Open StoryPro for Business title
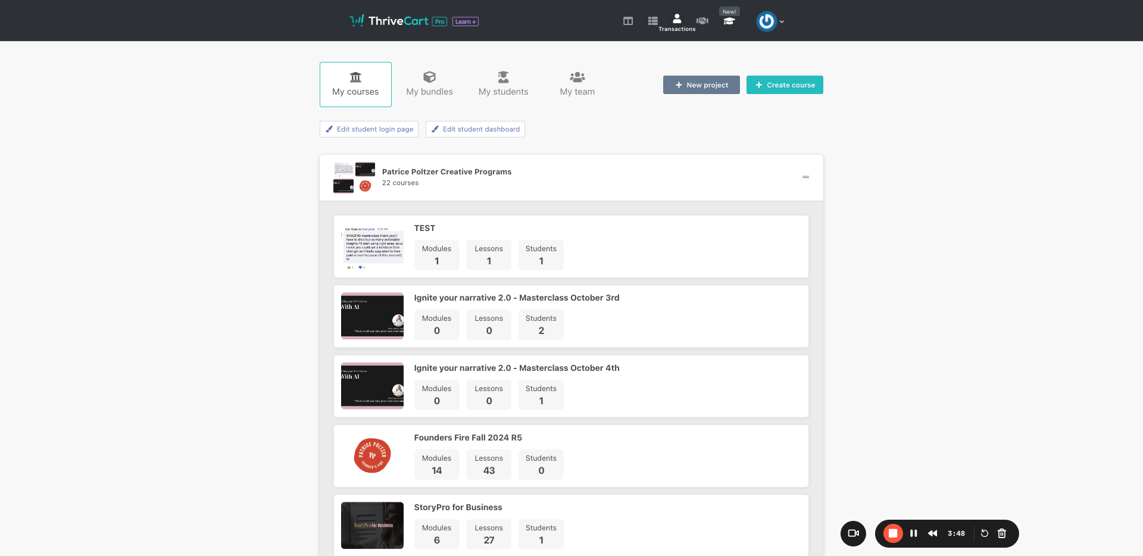Viewport: 1143px width, 556px height. point(458,507)
